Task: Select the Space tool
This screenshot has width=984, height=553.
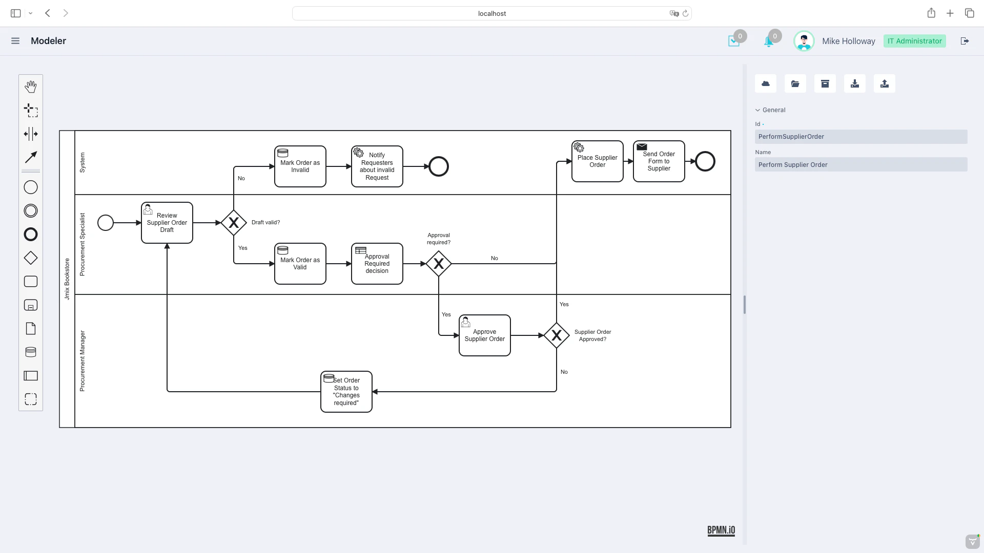Action: click(31, 134)
